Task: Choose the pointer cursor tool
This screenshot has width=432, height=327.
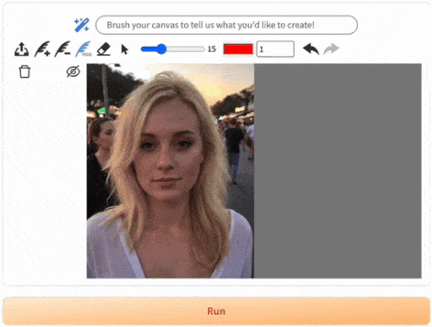Action: [124, 49]
